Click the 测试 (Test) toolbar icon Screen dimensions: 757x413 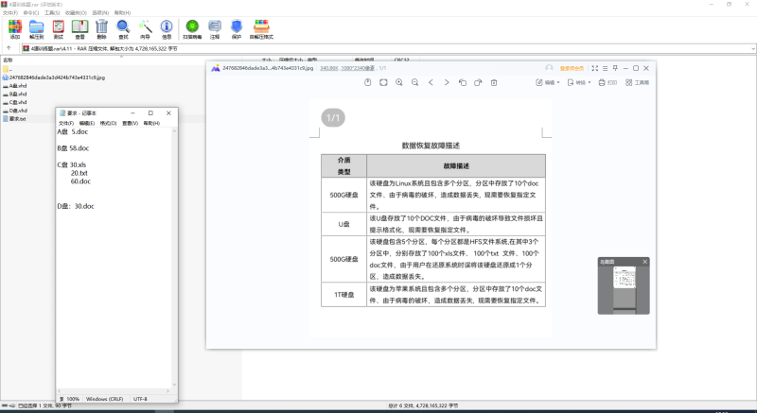pyautogui.click(x=59, y=29)
